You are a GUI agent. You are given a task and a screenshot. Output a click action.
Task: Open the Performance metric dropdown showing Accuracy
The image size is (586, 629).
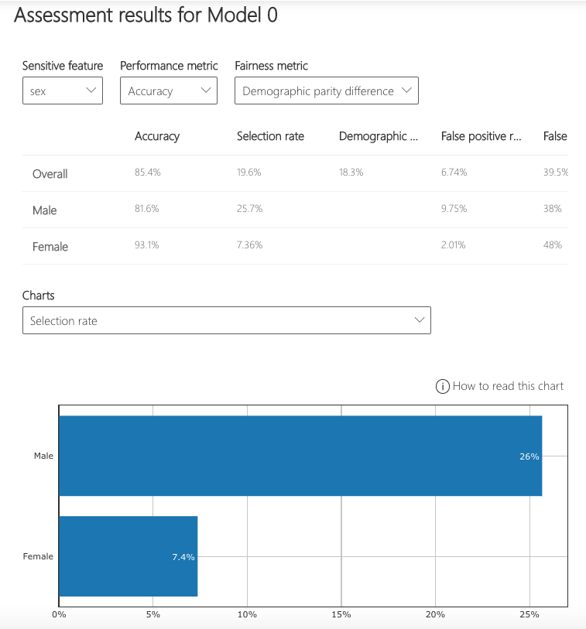pos(169,91)
